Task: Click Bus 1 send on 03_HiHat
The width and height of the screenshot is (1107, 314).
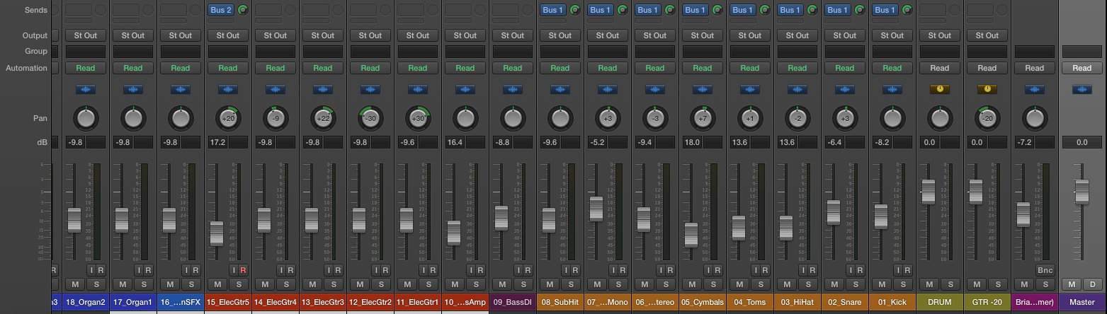Action: (x=790, y=10)
